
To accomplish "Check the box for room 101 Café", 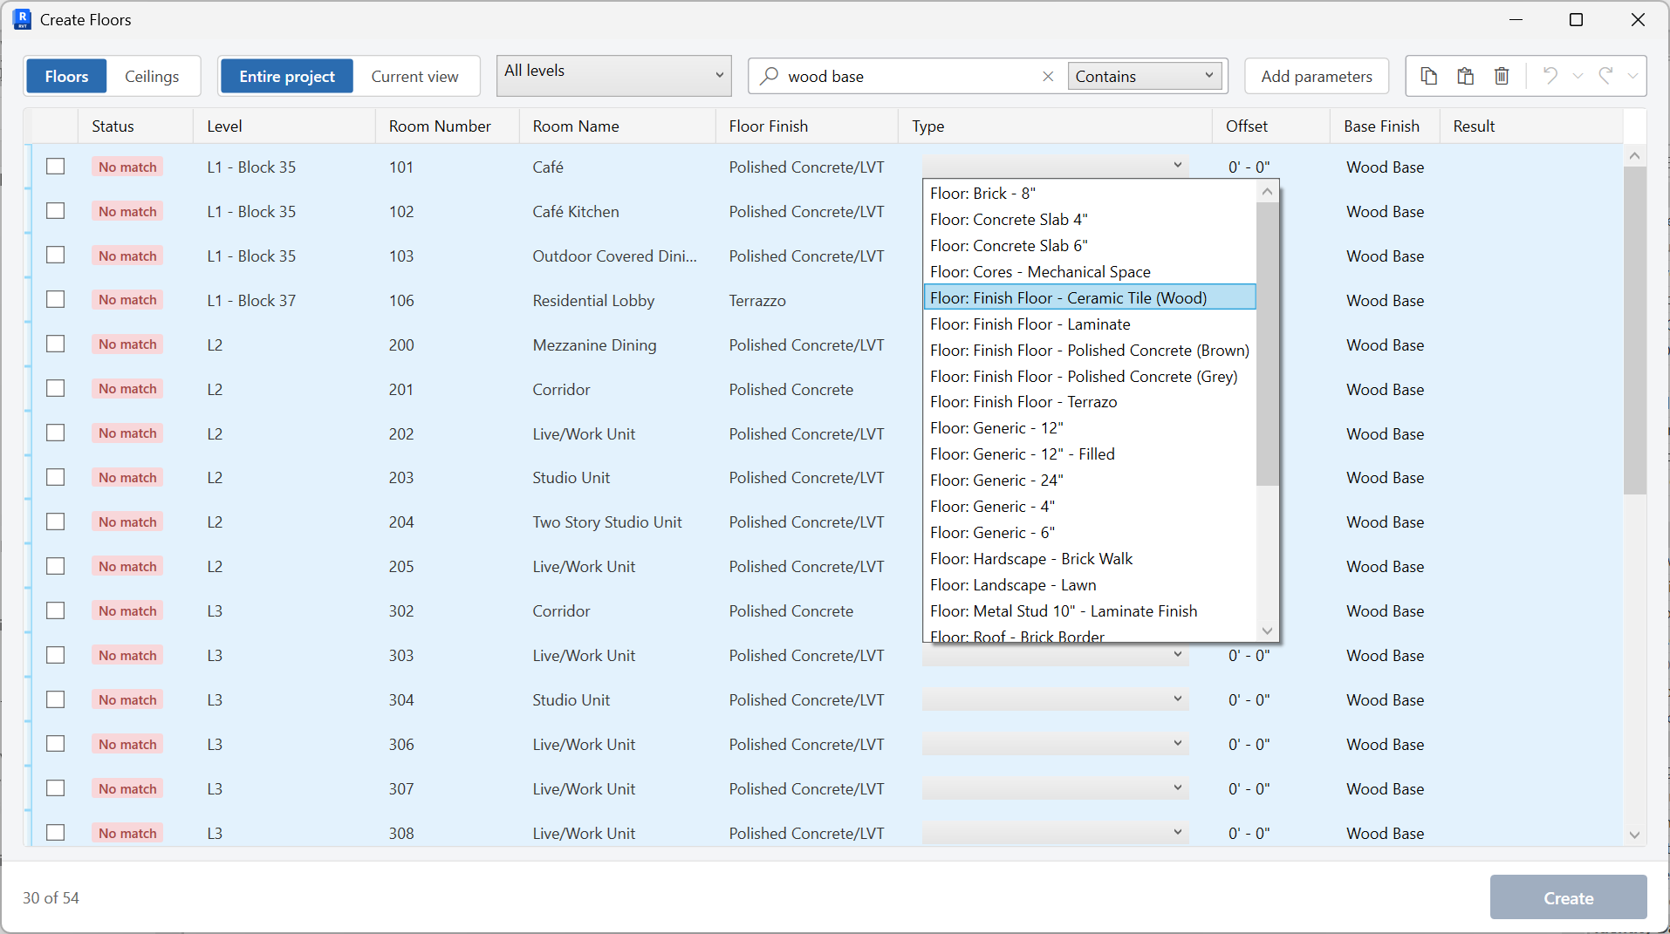I will pos(56,167).
